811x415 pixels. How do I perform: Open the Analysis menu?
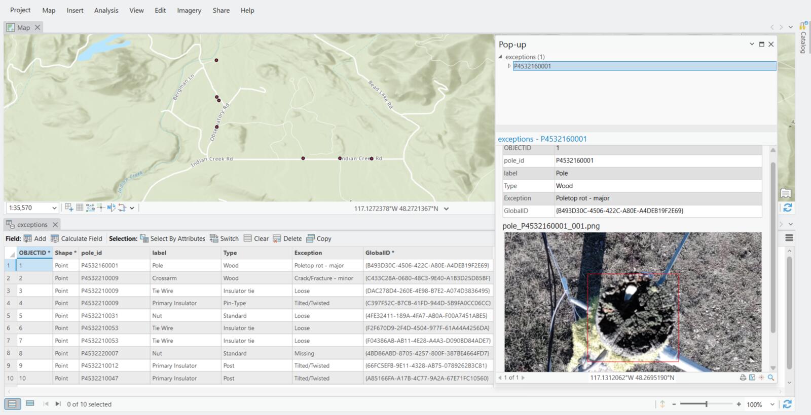click(106, 10)
